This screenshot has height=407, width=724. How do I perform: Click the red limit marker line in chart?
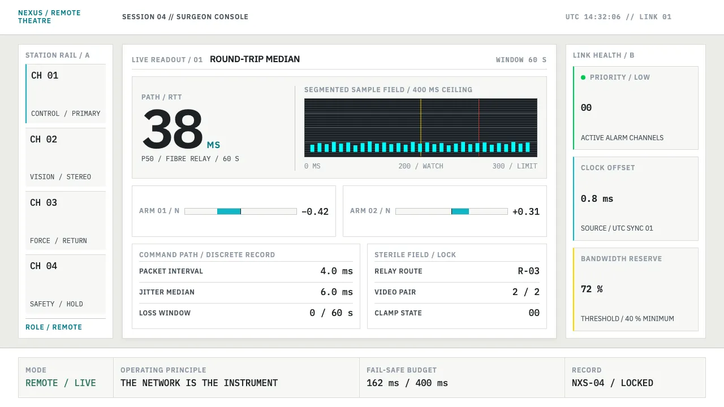coord(479,128)
